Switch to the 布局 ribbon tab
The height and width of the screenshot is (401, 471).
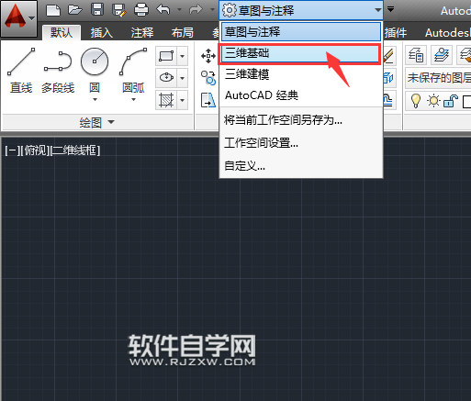click(x=183, y=32)
